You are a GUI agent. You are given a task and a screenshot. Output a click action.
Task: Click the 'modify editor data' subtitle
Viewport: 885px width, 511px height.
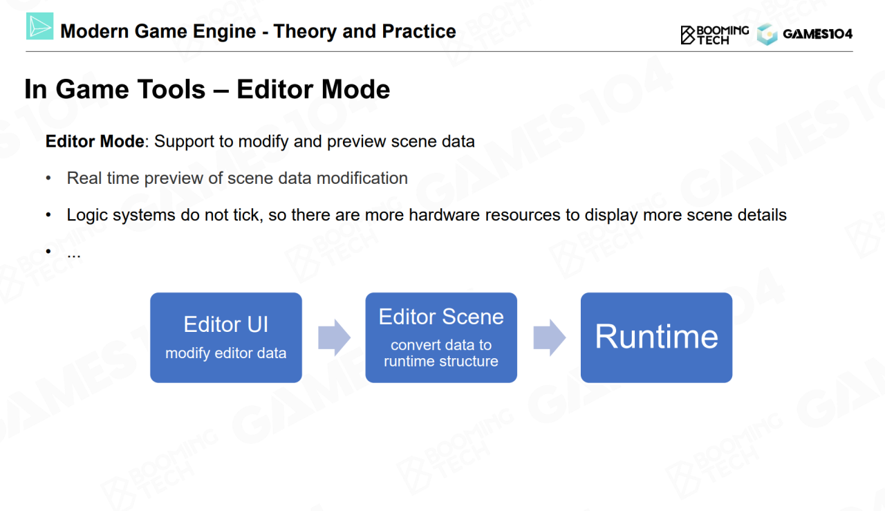(x=226, y=353)
